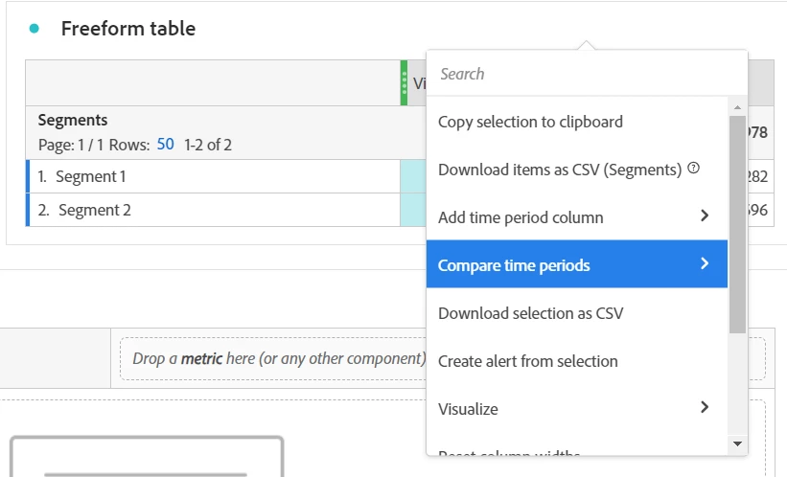
Task: Select Download items as CSV (Segments)
Action: coord(560,170)
